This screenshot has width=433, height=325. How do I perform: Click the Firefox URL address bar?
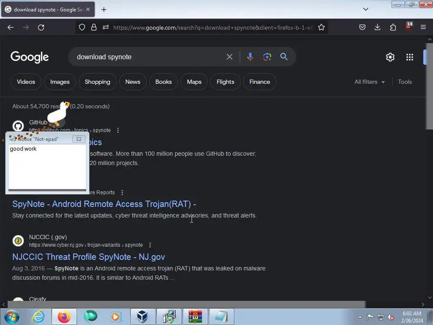[x=213, y=28]
